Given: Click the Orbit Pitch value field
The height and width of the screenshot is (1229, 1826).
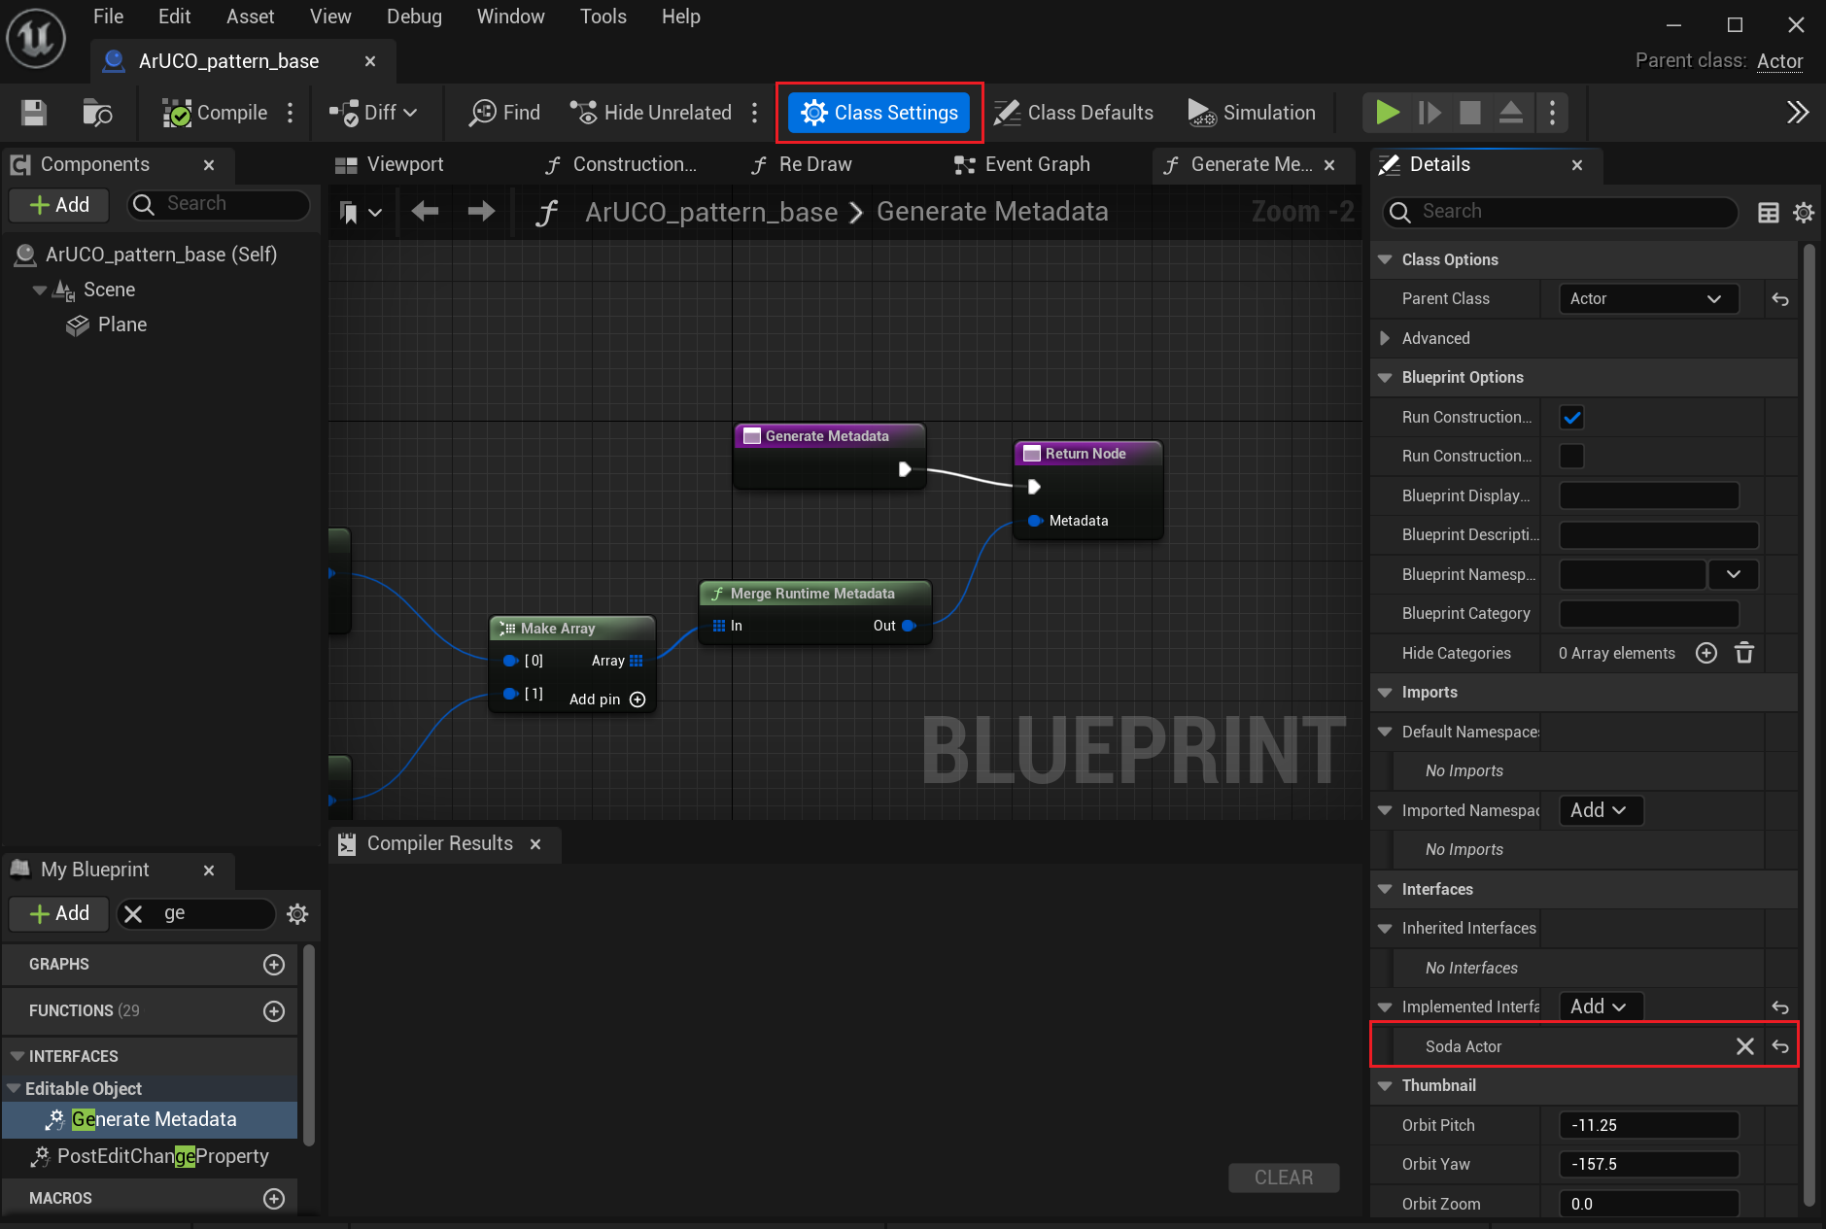Looking at the screenshot, I should click(x=1648, y=1125).
